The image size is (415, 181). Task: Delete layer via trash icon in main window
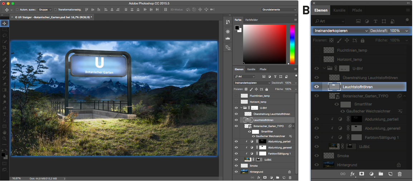tap(290, 177)
